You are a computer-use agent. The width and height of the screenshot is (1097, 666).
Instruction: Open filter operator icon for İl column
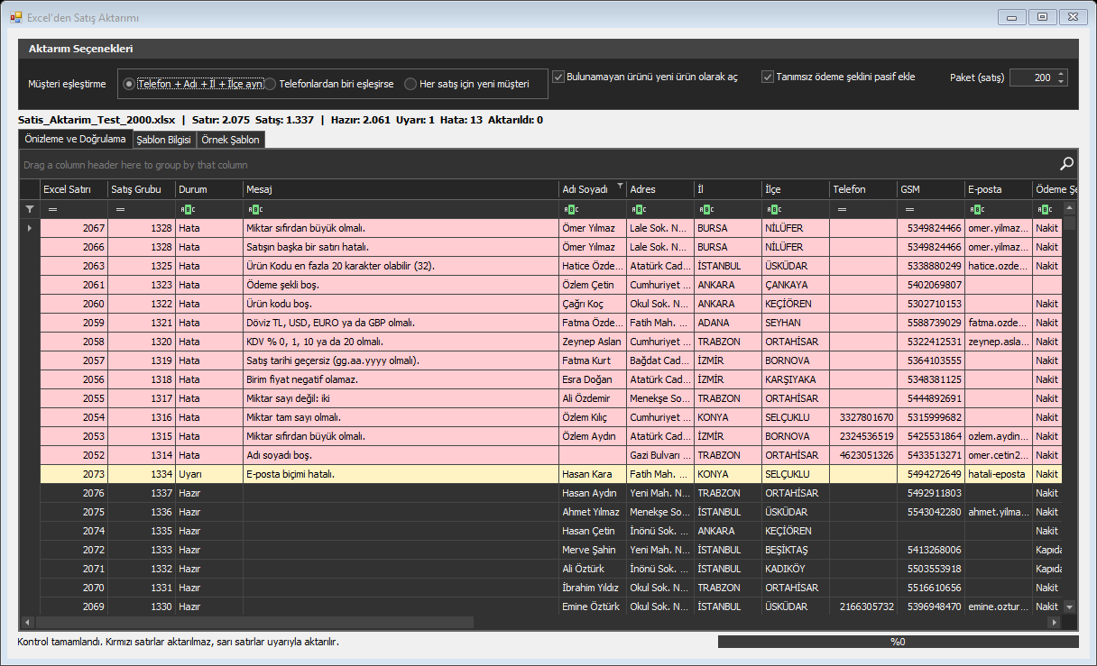706,209
